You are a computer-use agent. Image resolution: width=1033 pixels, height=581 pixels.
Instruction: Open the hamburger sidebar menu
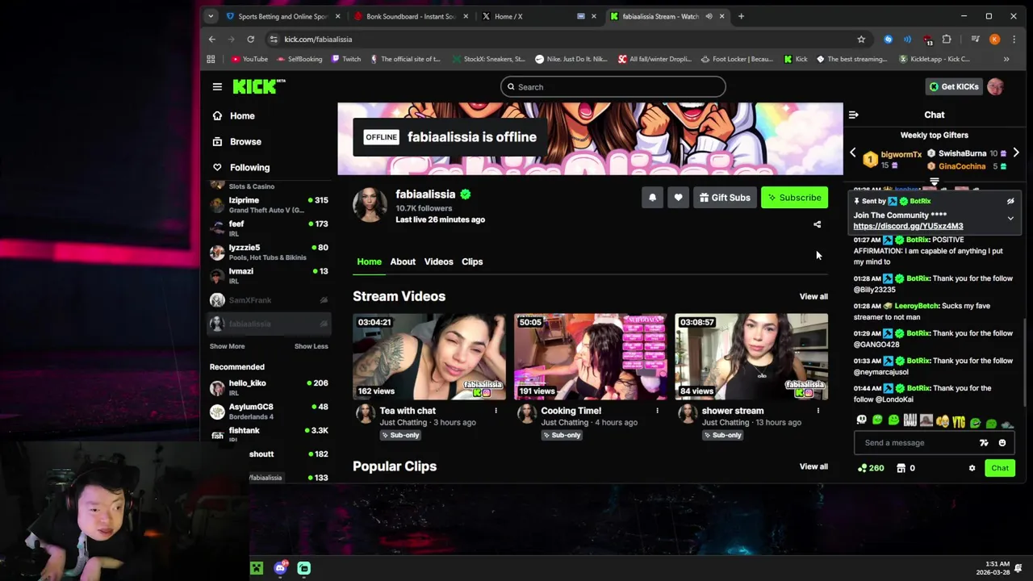pos(217,86)
